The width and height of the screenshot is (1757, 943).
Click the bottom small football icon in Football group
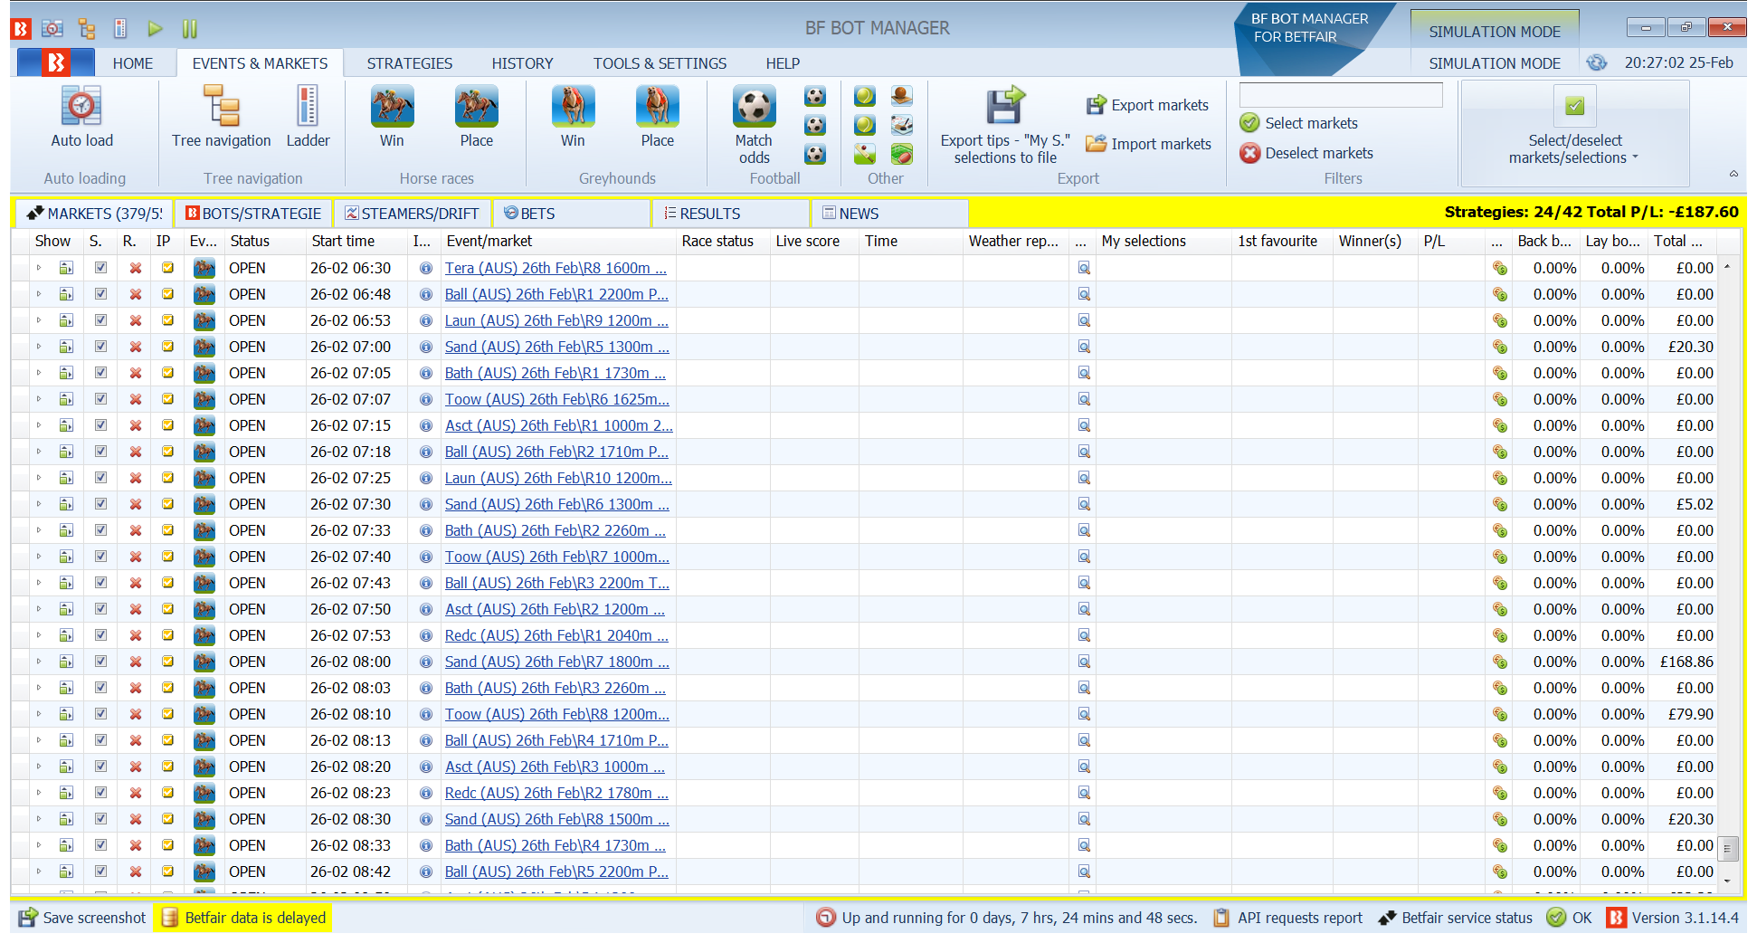(815, 154)
